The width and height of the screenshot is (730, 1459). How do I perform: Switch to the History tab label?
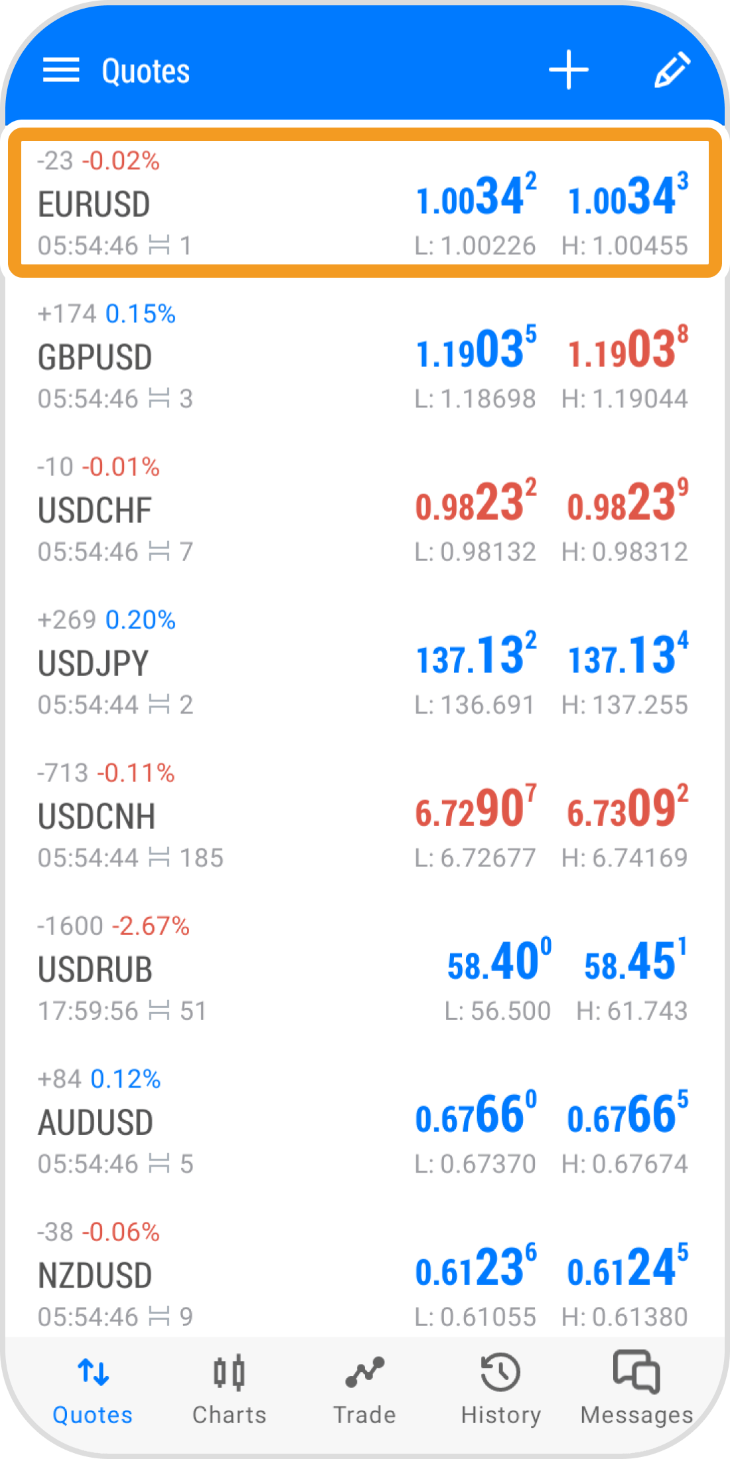[x=500, y=1415]
